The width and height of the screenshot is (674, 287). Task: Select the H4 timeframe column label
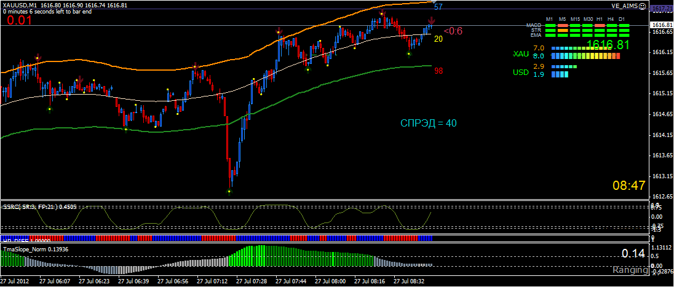coord(611,19)
